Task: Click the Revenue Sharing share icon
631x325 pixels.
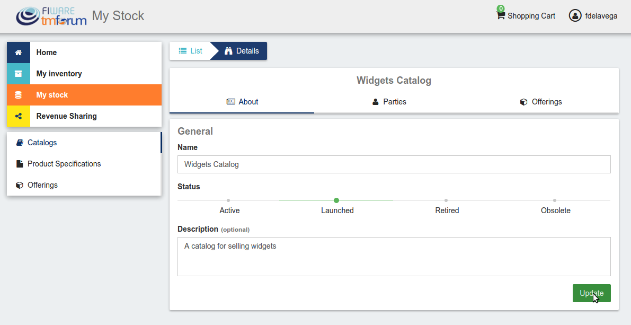Action: click(x=18, y=116)
